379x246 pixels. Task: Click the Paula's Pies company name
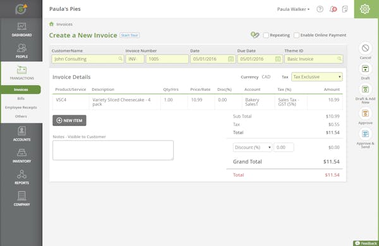tap(65, 9)
